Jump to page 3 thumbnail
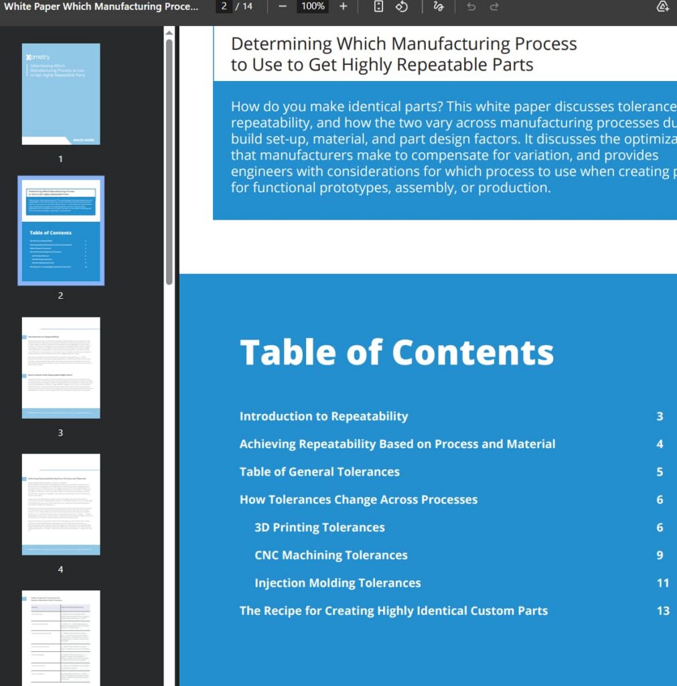Viewport: 677px width, 686px height. tap(61, 368)
